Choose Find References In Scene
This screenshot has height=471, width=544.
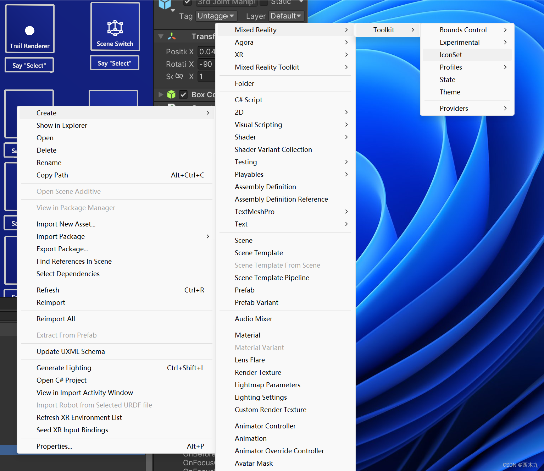click(x=117, y=261)
